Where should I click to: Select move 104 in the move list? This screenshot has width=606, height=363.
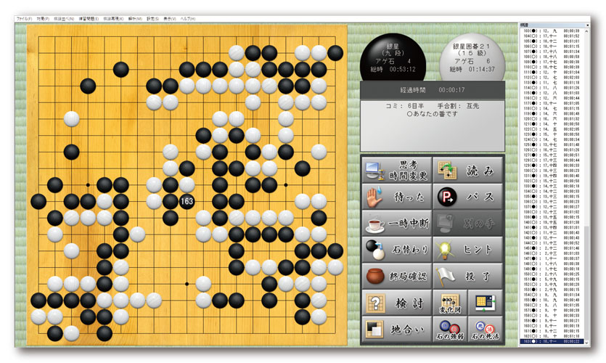coord(552,36)
